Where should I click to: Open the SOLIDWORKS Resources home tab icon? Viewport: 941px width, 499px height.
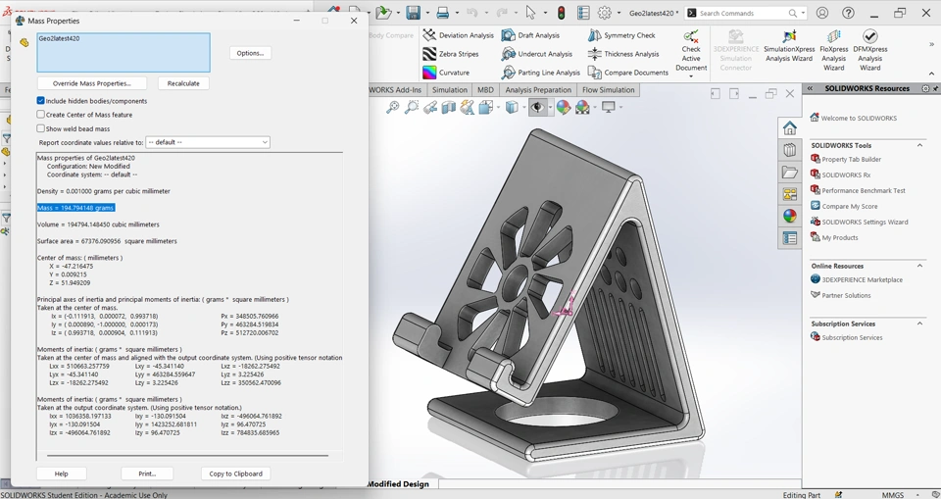click(790, 127)
